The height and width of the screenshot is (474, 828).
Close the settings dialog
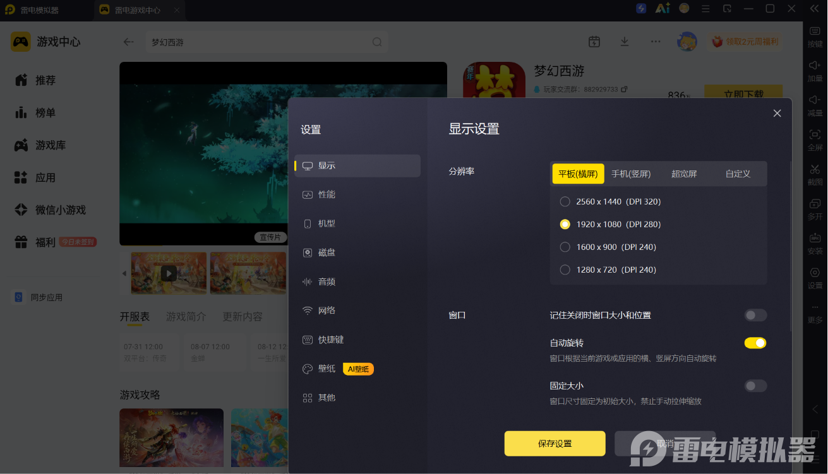(777, 113)
